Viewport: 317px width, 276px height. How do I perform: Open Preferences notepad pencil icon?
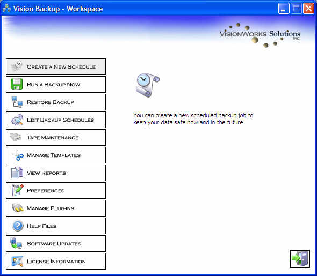(x=18, y=190)
